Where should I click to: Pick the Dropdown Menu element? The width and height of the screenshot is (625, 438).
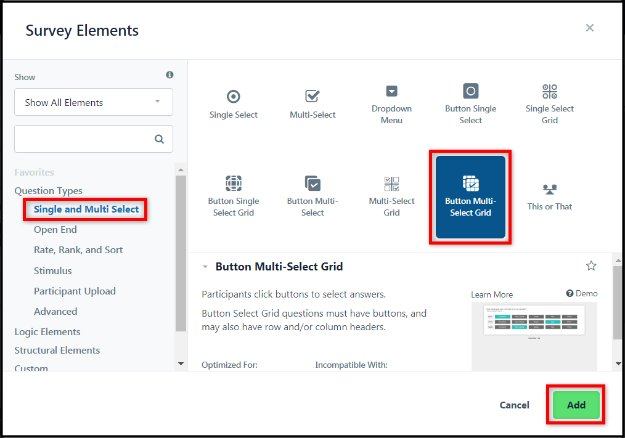coord(391,105)
